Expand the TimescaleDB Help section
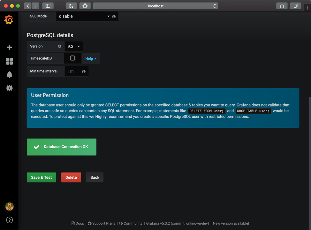 tap(91, 59)
